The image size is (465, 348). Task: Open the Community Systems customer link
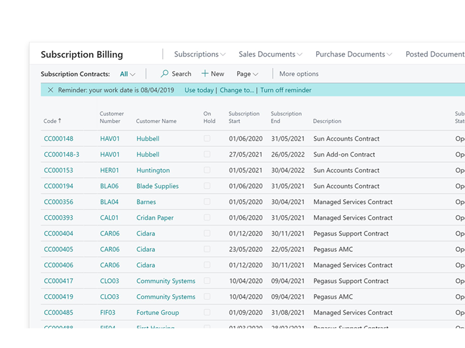click(x=165, y=281)
